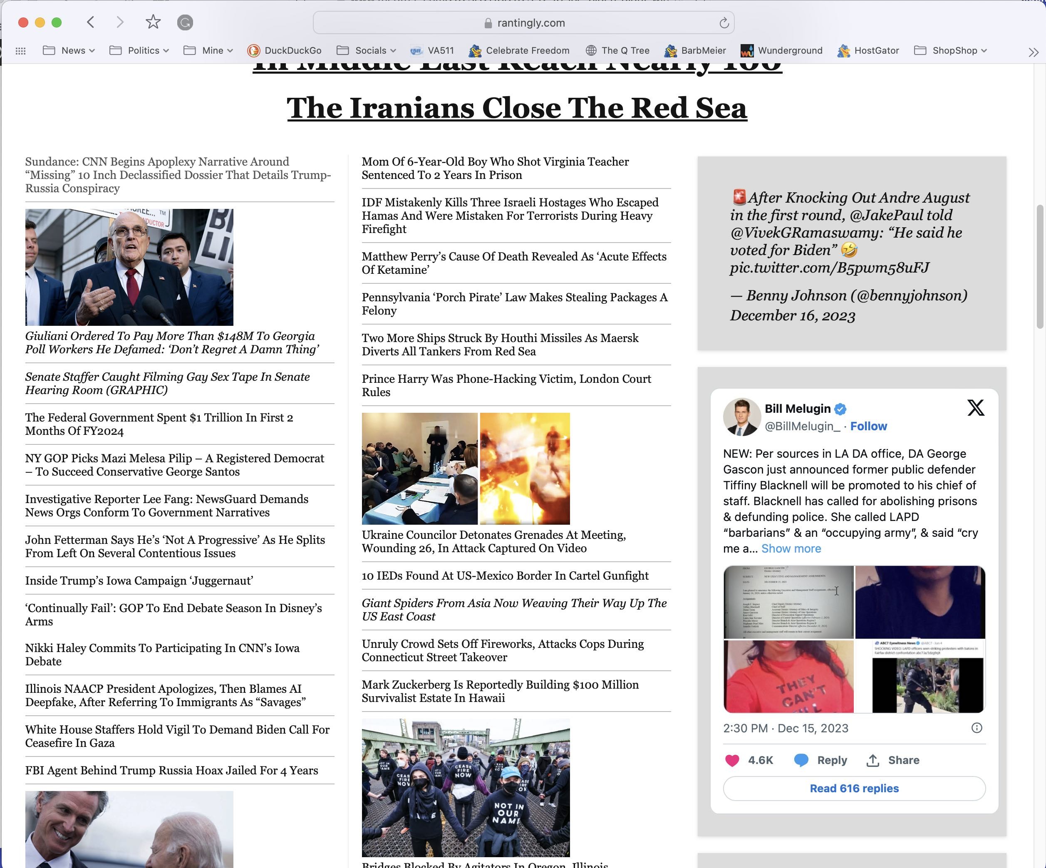Open the Sundance CNN Apoplexy Narrative article

pos(178,175)
